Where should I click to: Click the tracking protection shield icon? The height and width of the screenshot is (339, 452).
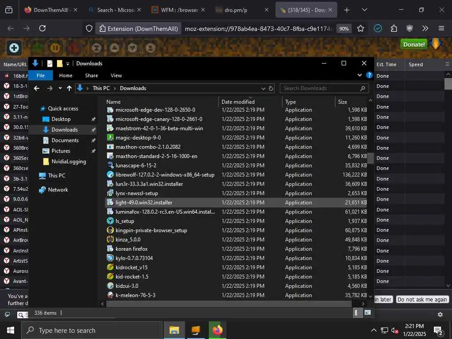pos(89,28)
